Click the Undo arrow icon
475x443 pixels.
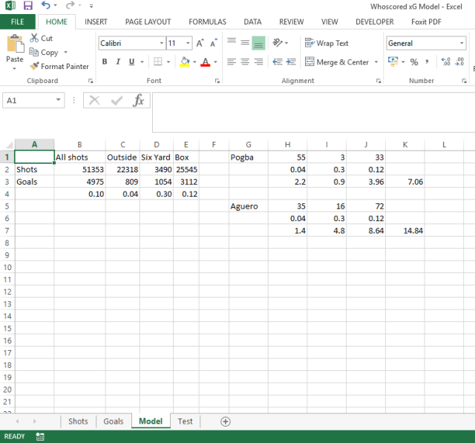(x=46, y=6)
